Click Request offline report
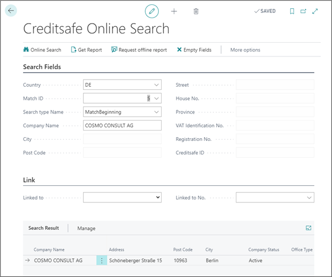332x277 pixels. [x=139, y=50]
